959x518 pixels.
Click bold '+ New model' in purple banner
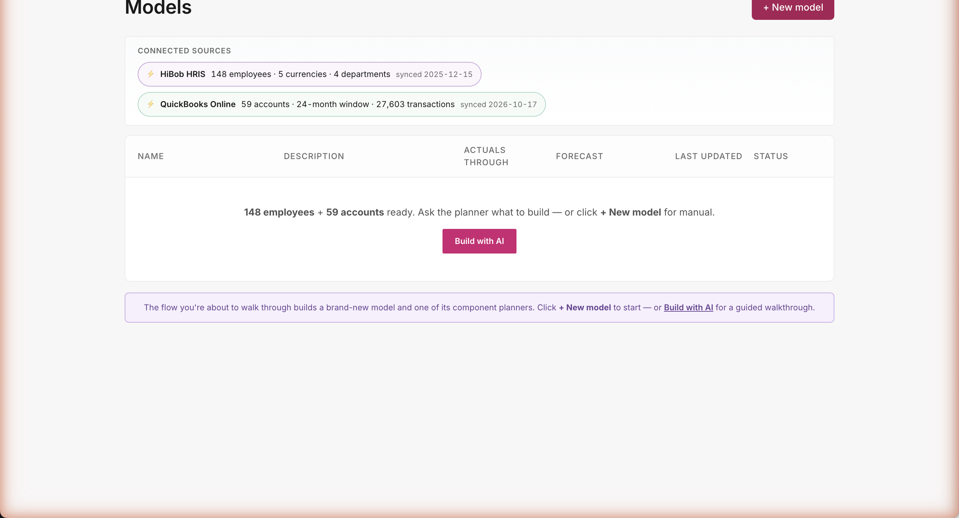(x=585, y=308)
